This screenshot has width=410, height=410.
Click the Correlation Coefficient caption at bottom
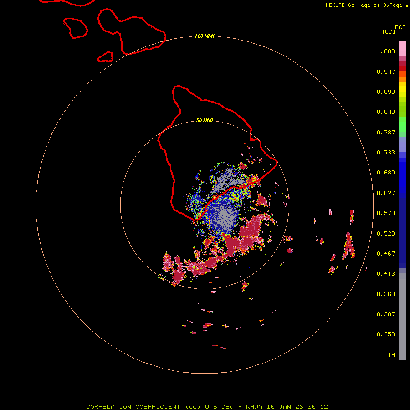point(207,407)
